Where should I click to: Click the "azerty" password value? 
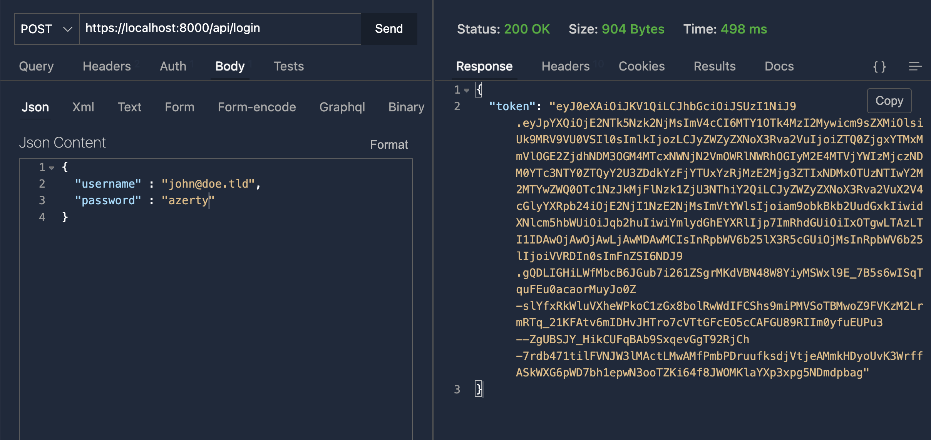coord(188,200)
